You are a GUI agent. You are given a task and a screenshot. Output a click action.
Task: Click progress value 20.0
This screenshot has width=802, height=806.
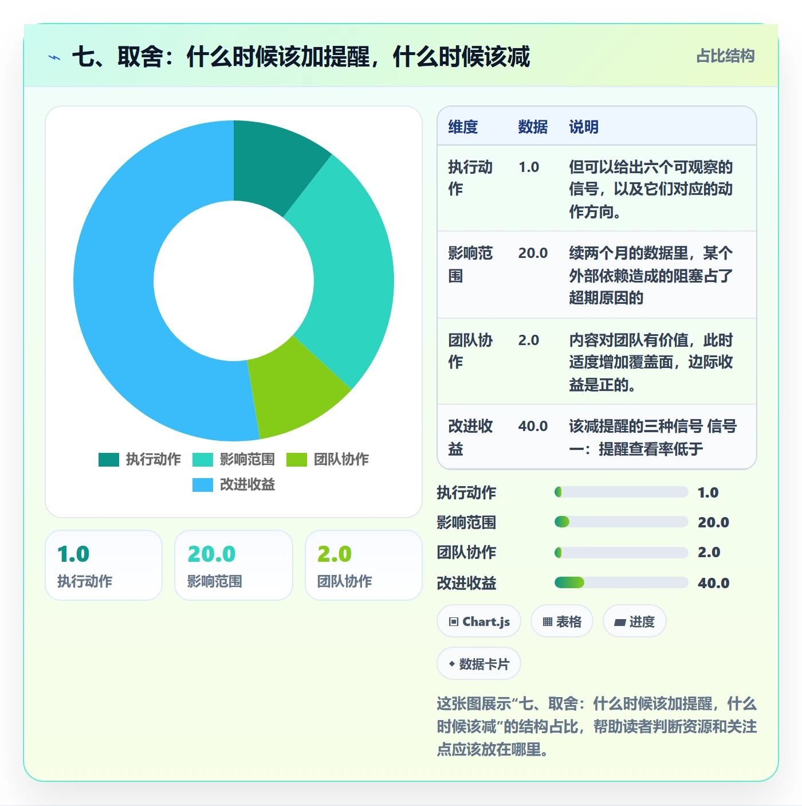pos(713,522)
